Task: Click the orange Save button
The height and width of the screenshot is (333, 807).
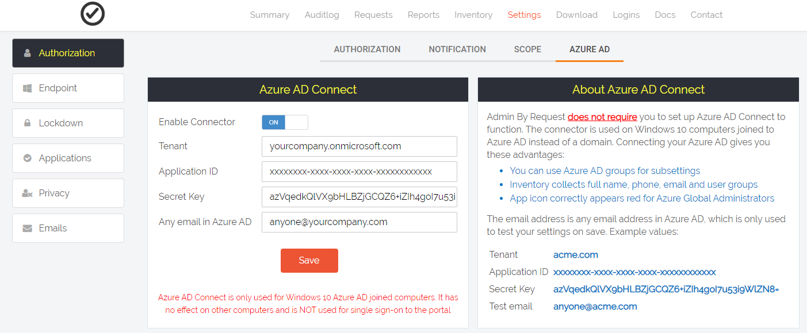Action: 309,261
